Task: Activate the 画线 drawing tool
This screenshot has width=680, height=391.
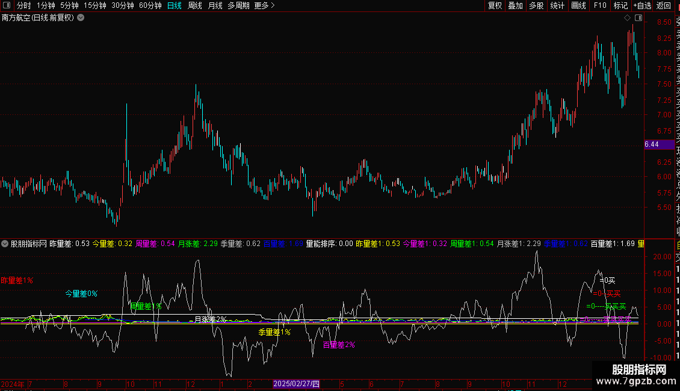Action: point(578,5)
